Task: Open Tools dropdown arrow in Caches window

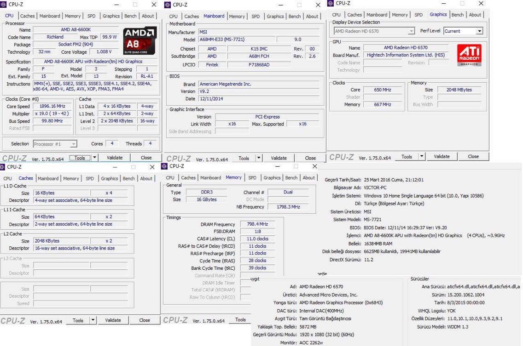Action: [x=93, y=320]
